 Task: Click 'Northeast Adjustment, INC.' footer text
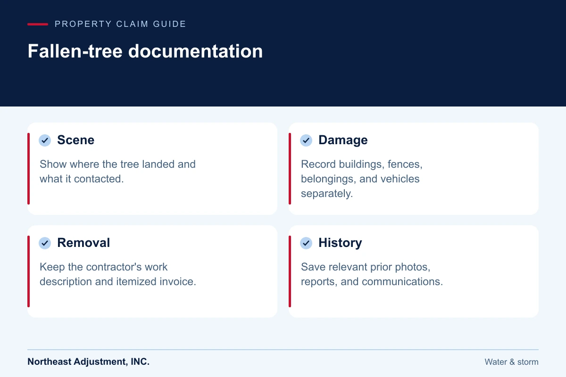[88, 362]
